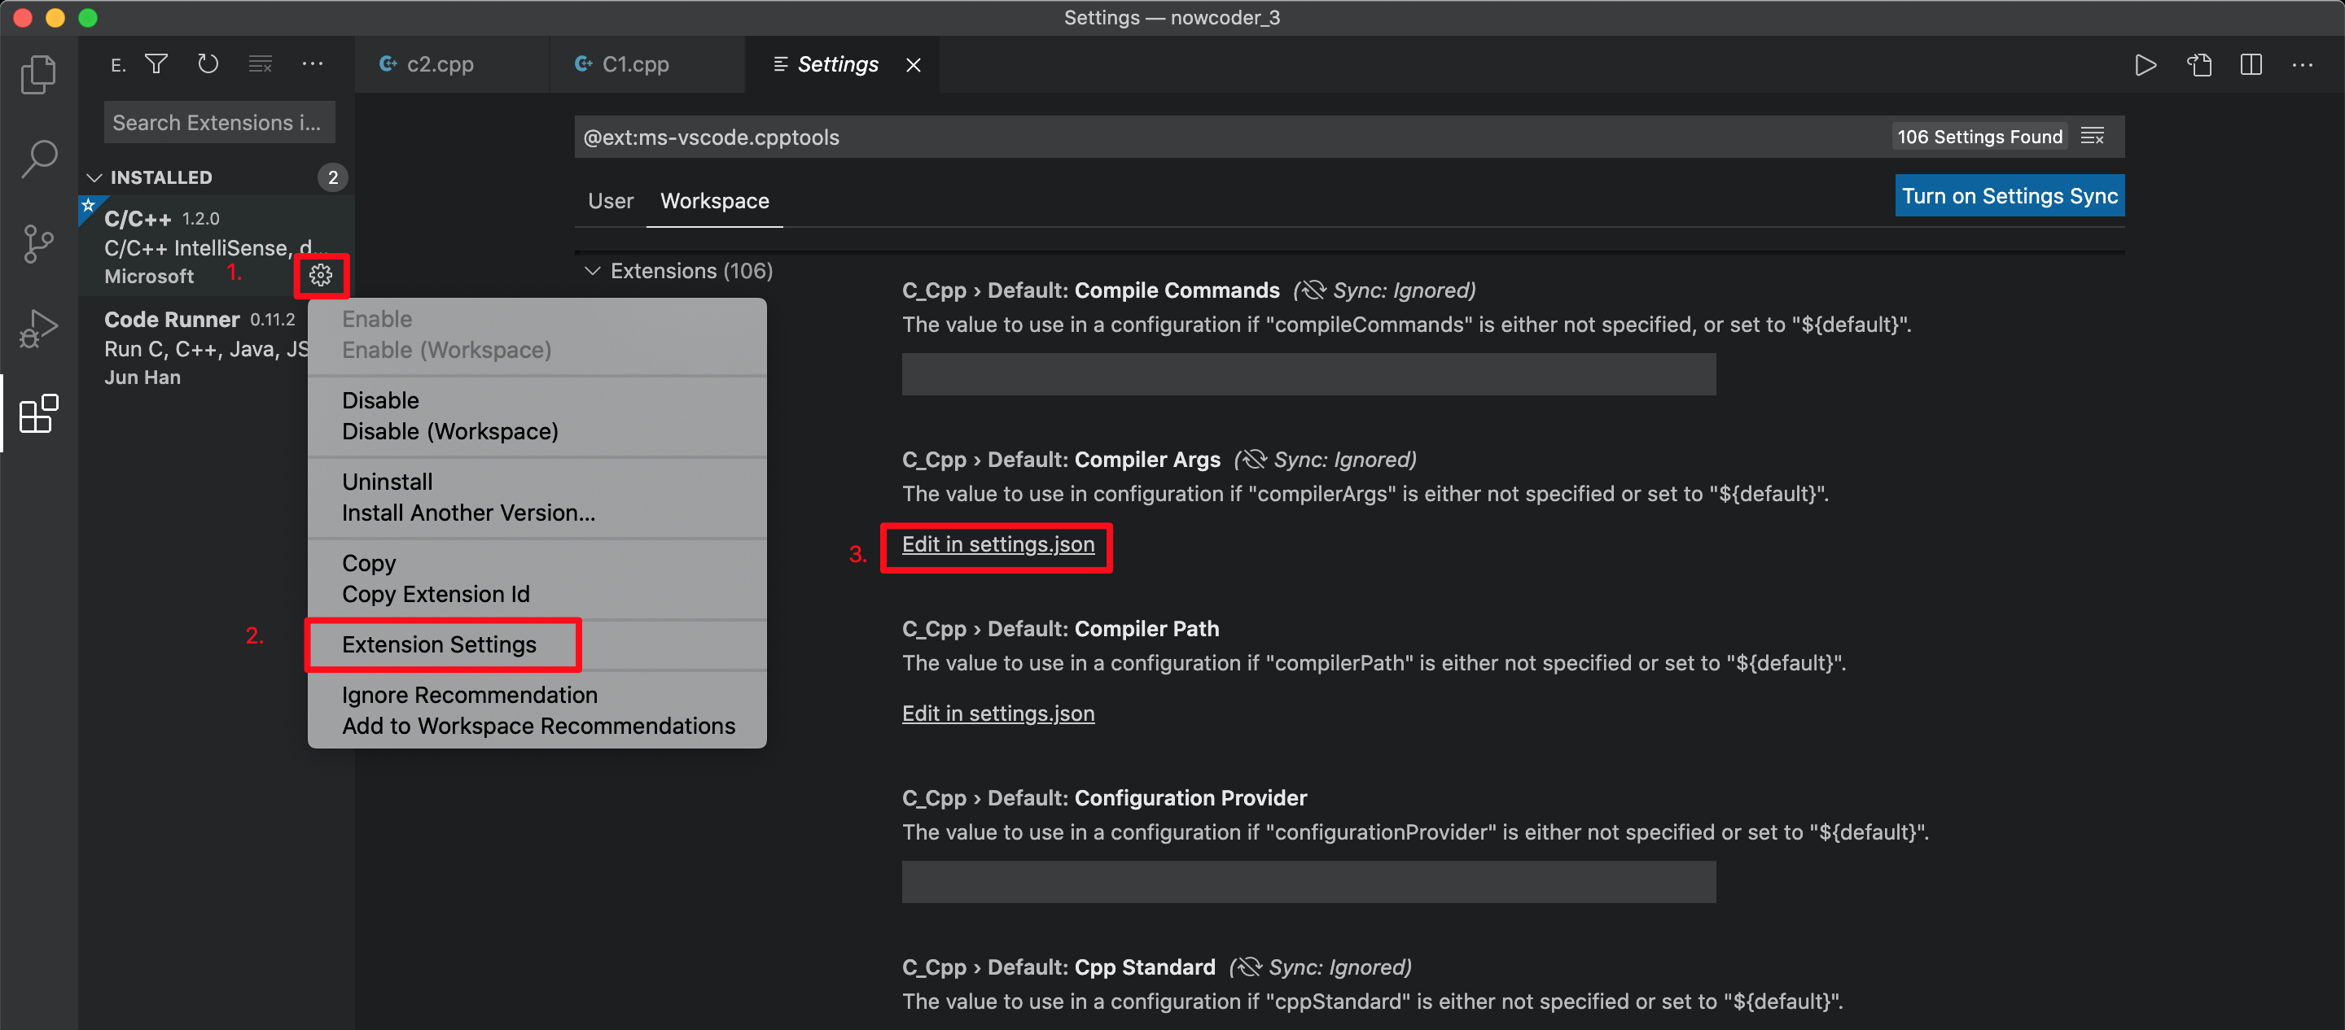The height and width of the screenshot is (1030, 2345).
Task: Refresh the installed extensions list
Action: tap(208, 63)
